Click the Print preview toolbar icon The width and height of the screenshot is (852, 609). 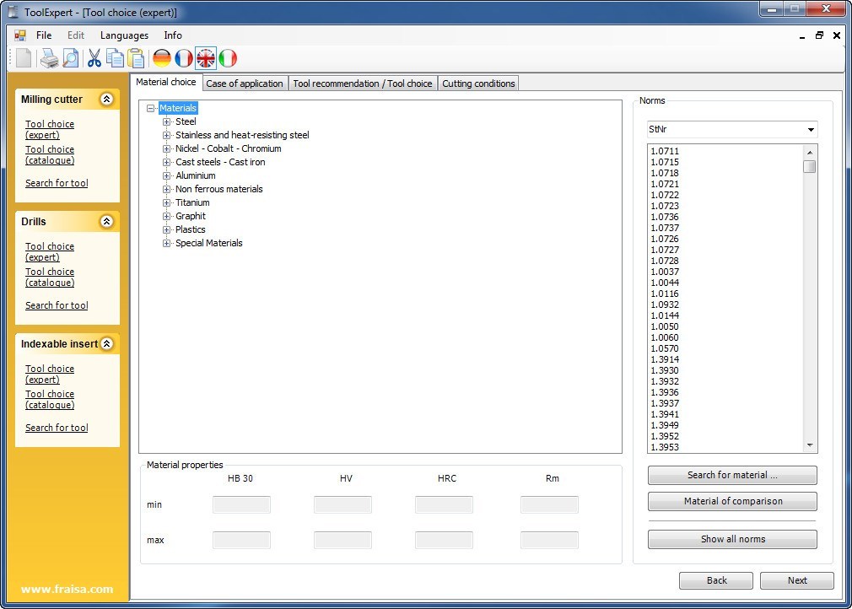coord(73,59)
